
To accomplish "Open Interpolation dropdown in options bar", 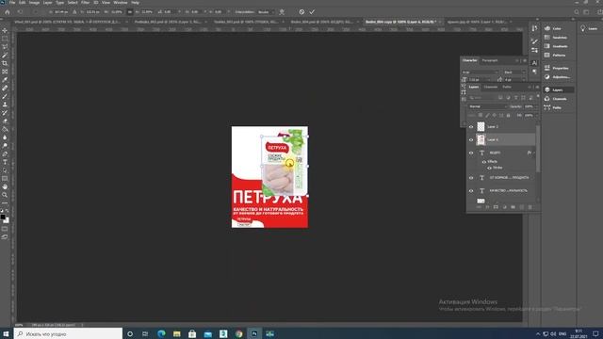I will 266,12.
